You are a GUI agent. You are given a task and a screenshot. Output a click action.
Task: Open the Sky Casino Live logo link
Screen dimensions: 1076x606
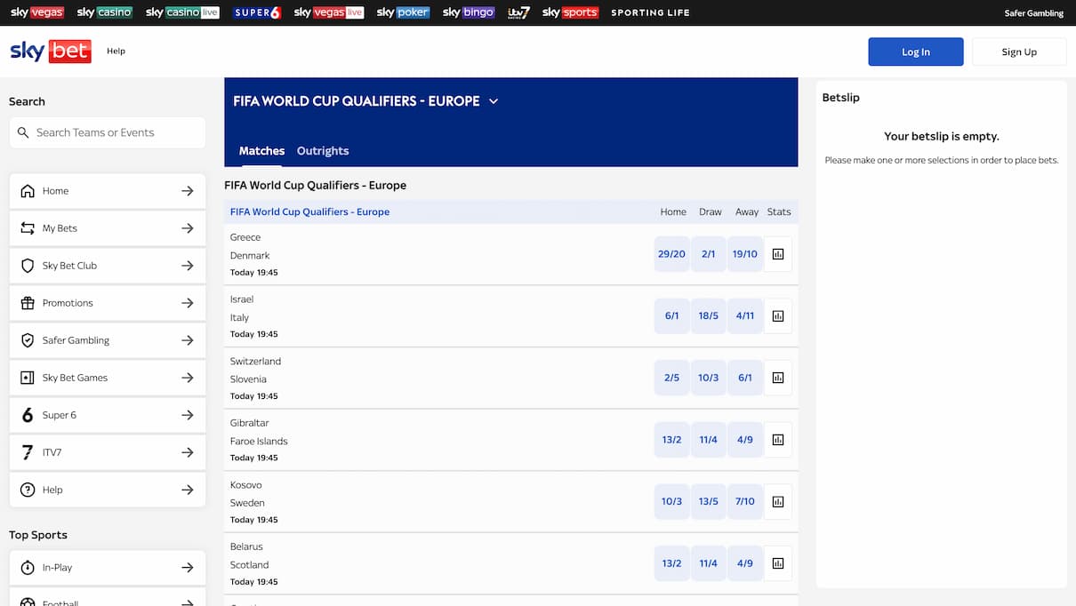[x=182, y=12]
